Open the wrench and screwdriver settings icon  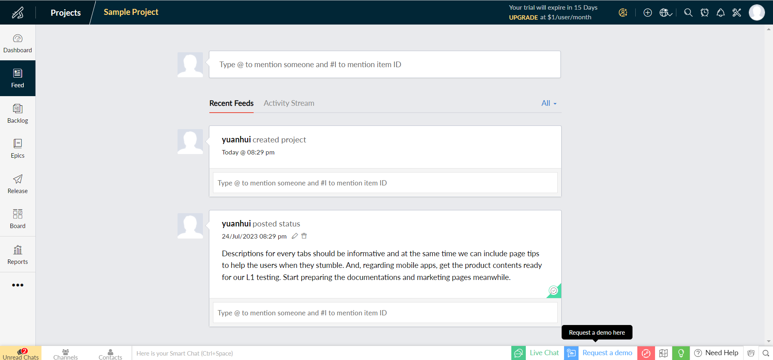(737, 13)
